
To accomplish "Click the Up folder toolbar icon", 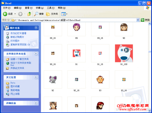I will point(29,14).
